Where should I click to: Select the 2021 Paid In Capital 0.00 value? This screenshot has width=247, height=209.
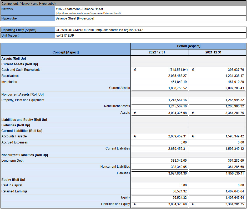point(241,185)
